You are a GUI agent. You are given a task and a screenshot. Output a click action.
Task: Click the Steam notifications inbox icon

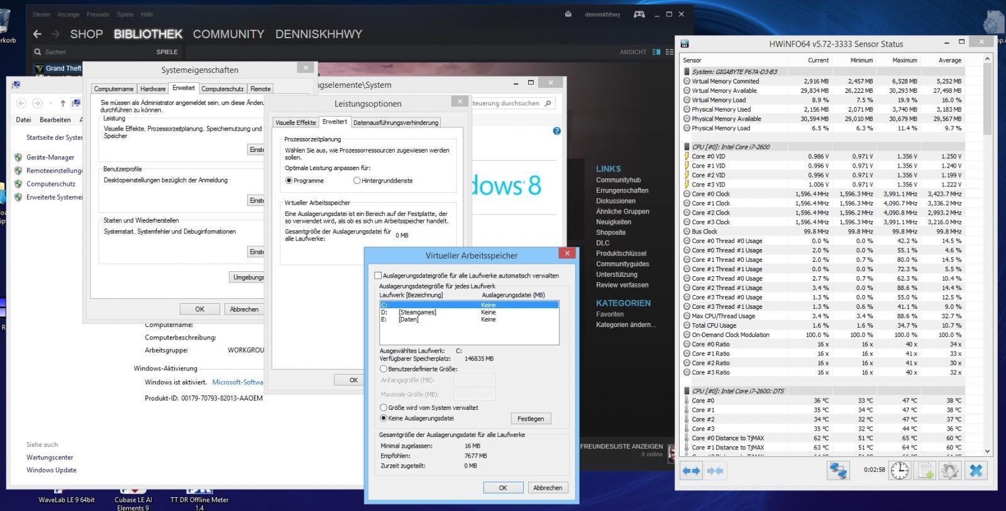pyautogui.click(x=568, y=14)
